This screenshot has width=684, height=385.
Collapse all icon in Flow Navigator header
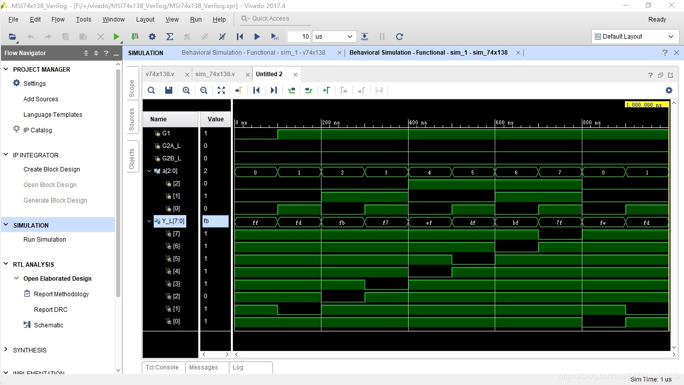pyautogui.click(x=86, y=53)
